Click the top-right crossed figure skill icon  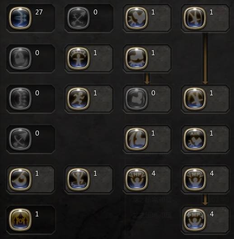[195, 18]
